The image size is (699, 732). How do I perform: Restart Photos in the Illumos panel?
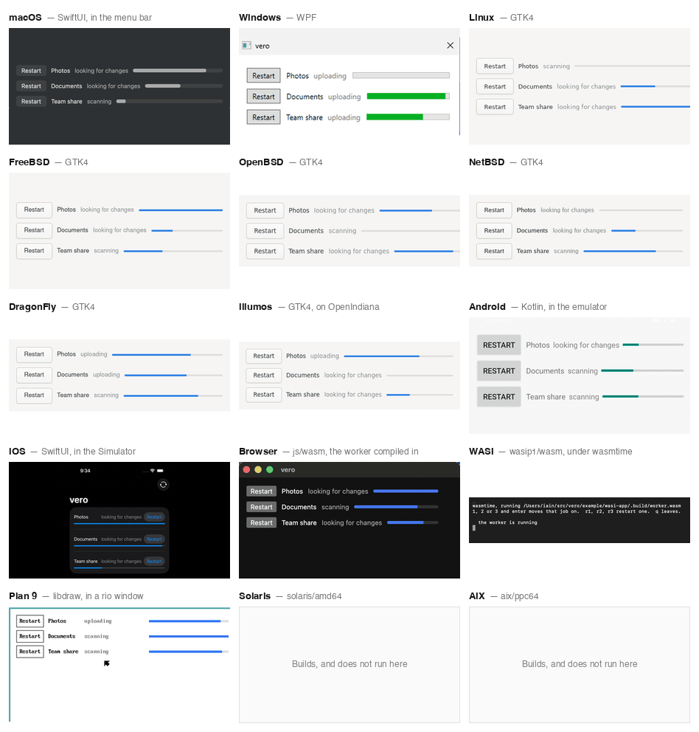pos(264,356)
